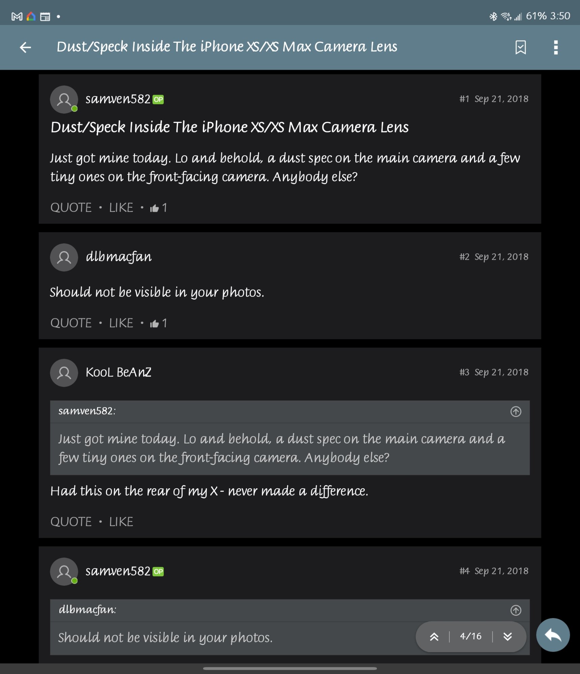This screenshot has height=674, width=580.
Task: Bookmark this thread with the bookmark icon
Action: (521, 48)
